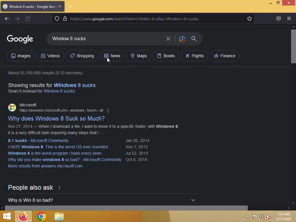This screenshot has height=222, width=296.
Task: Clear the search box with the X
Action: tap(168, 39)
